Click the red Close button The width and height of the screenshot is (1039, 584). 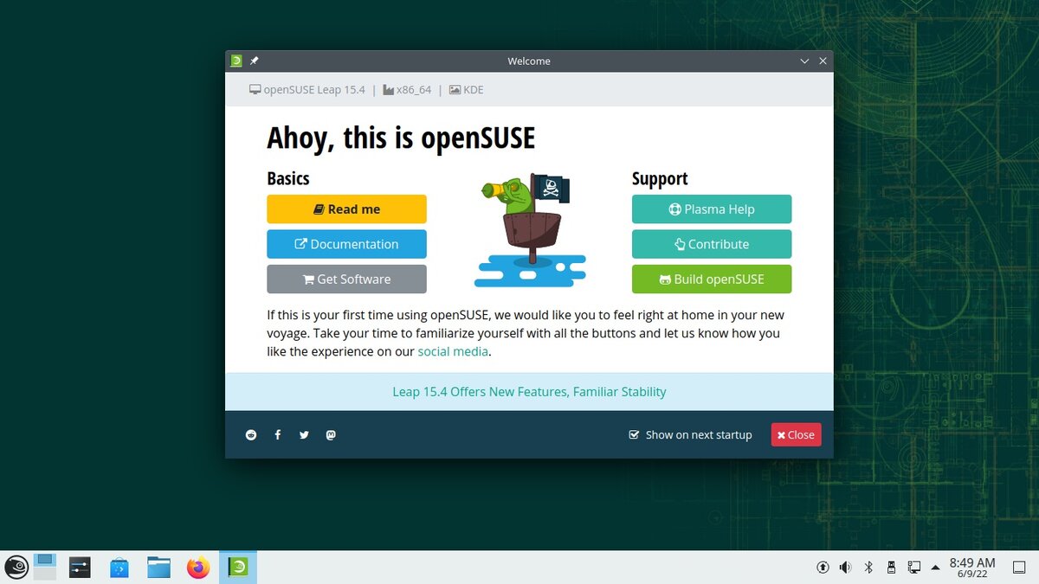coord(796,434)
